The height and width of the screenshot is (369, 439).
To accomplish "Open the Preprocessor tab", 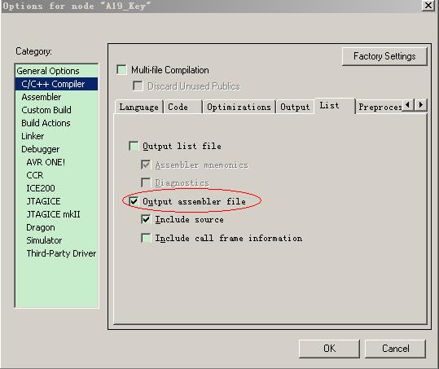I will 379,107.
